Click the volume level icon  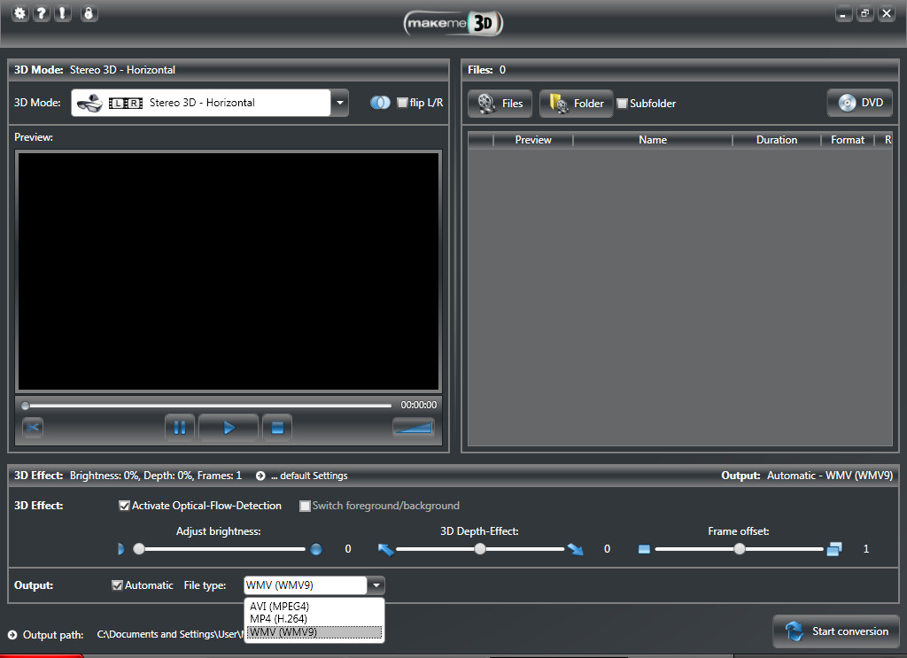tap(414, 428)
